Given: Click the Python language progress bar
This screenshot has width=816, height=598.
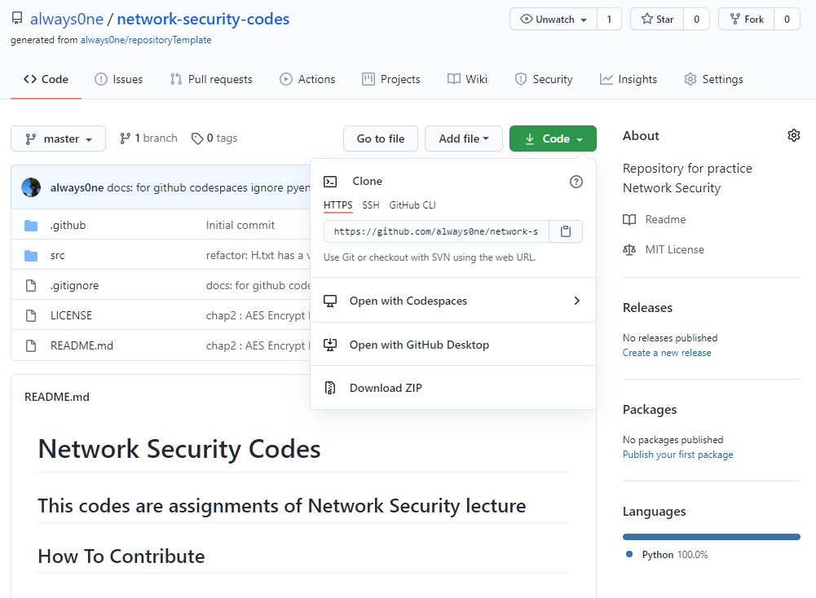Looking at the screenshot, I should point(712,537).
